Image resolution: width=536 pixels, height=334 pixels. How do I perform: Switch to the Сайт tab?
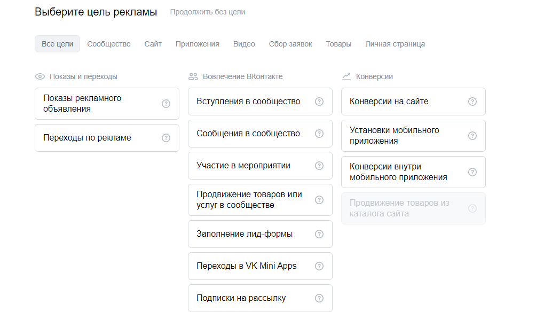153,44
